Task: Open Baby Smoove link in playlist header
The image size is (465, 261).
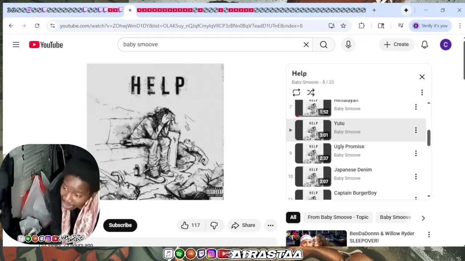Action: [x=305, y=82]
